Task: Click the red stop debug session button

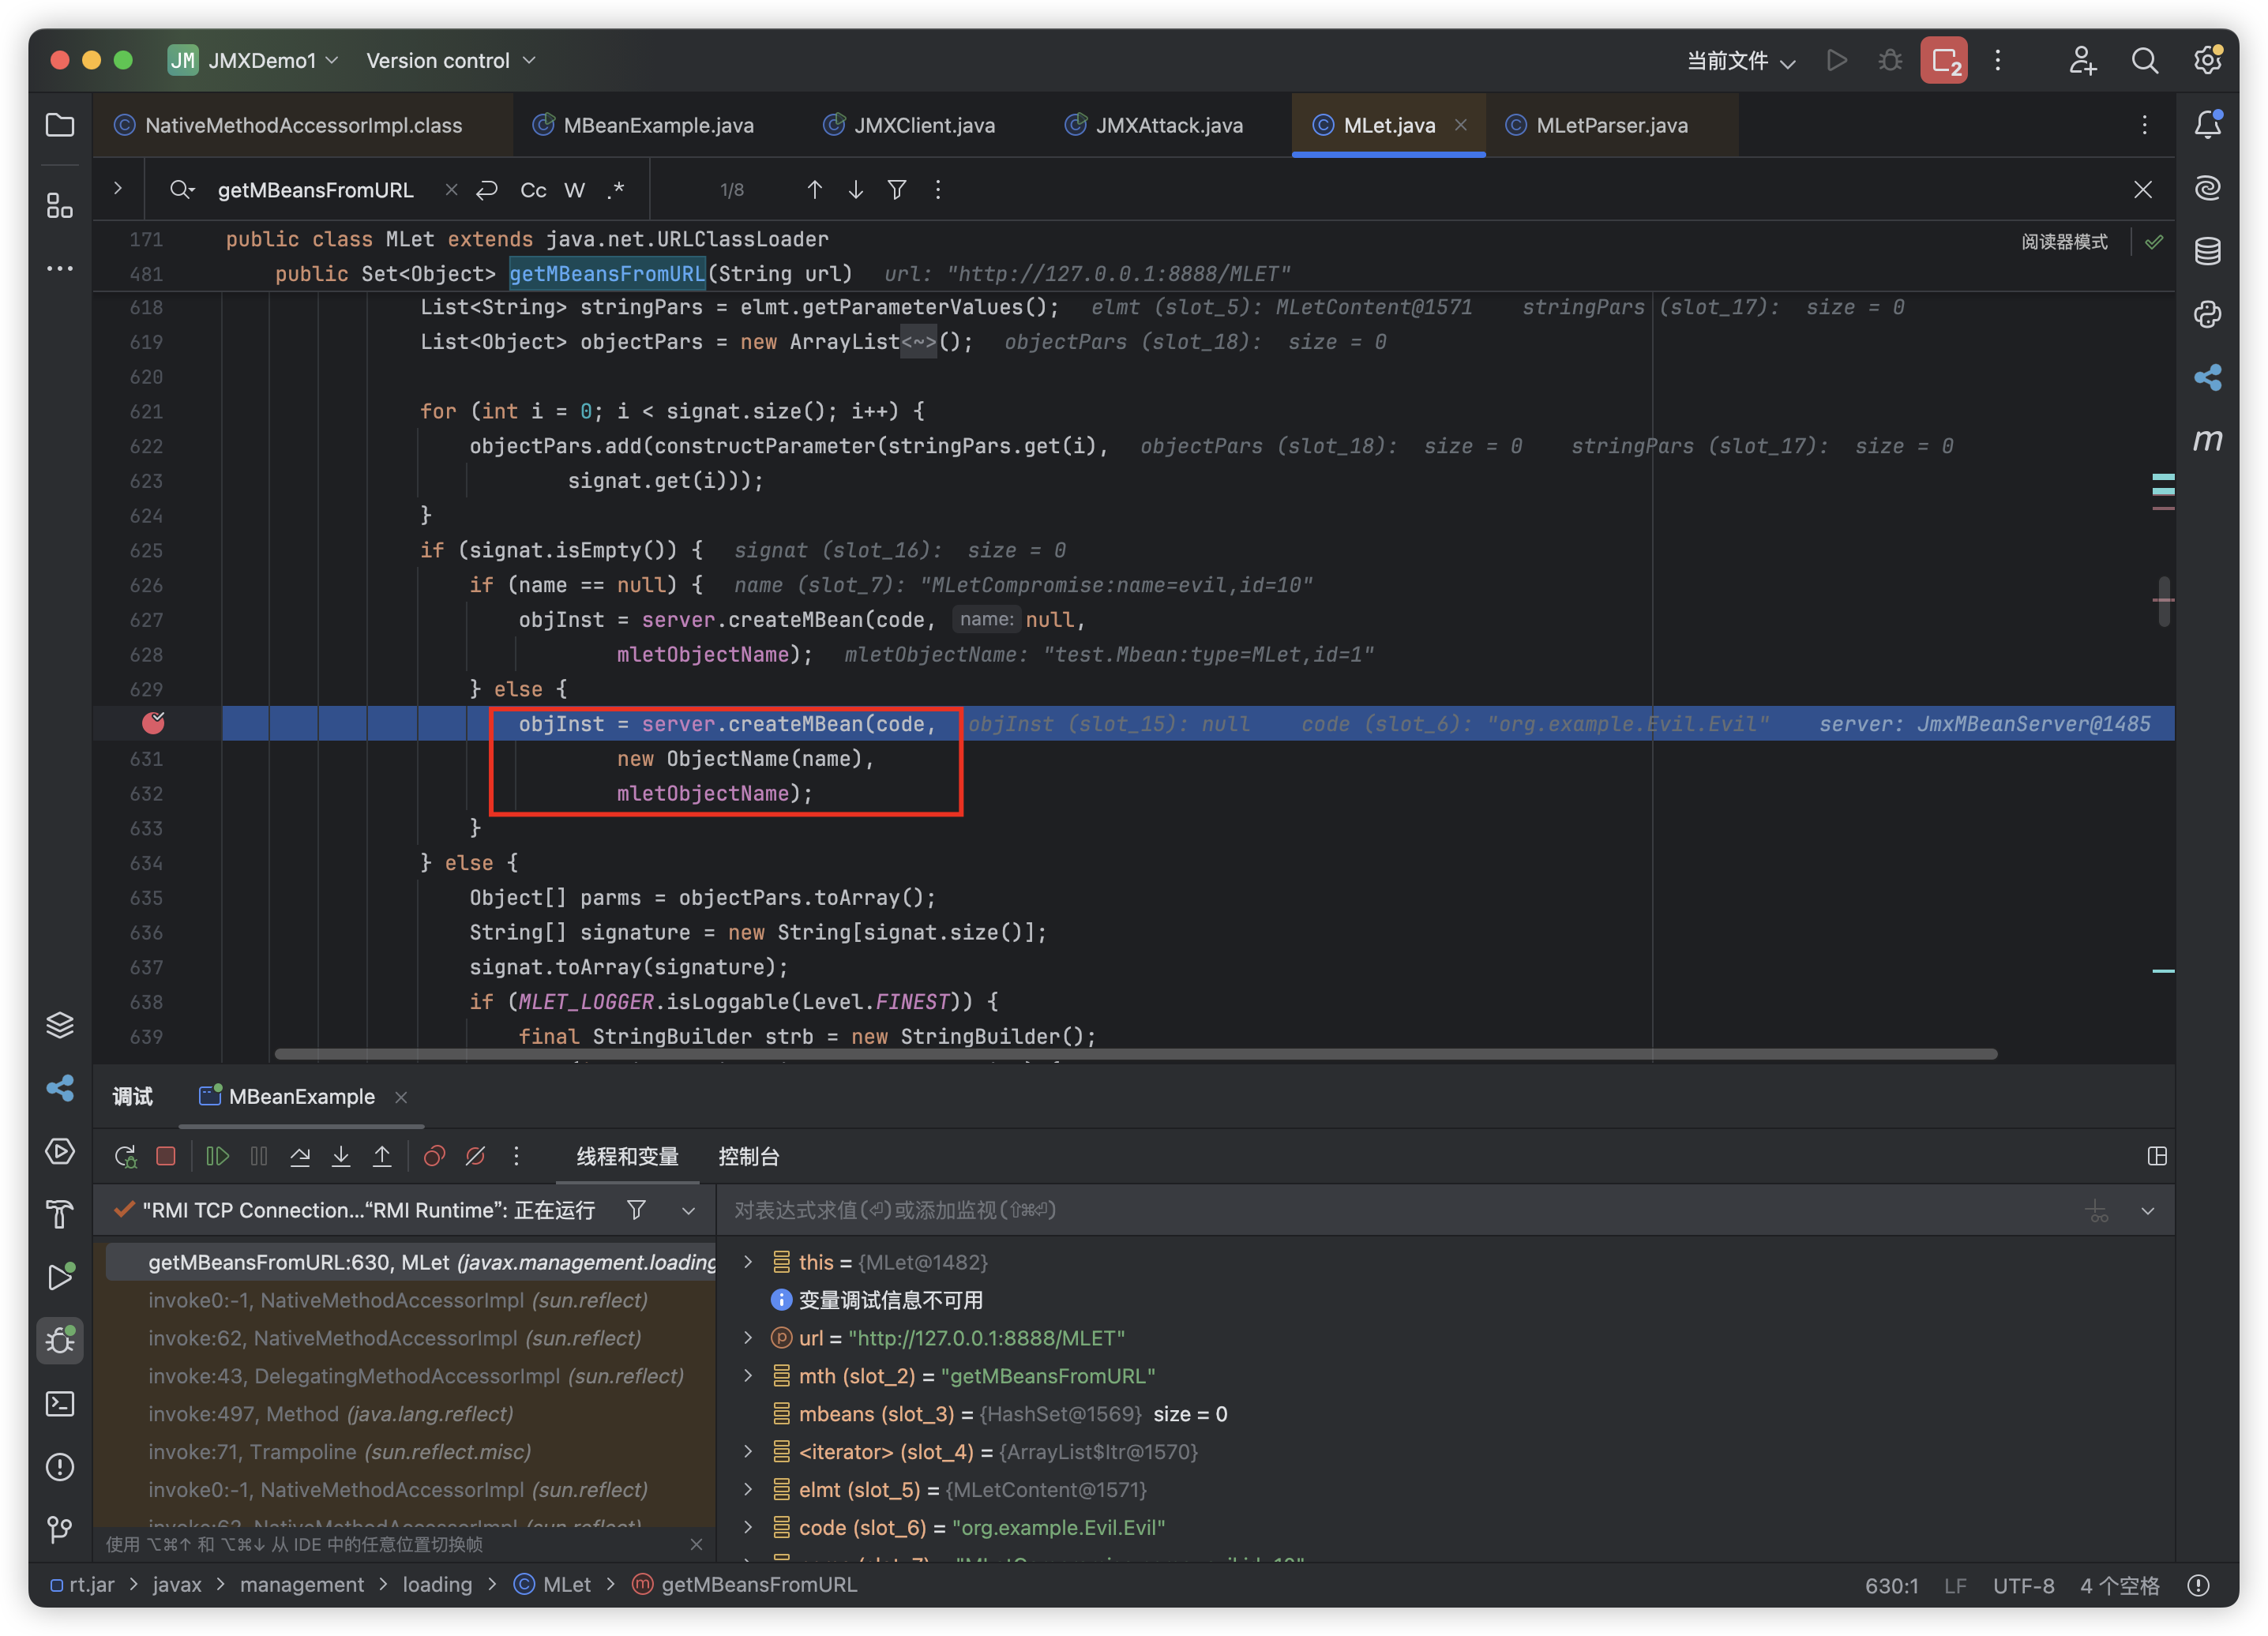Action: click(x=1943, y=60)
